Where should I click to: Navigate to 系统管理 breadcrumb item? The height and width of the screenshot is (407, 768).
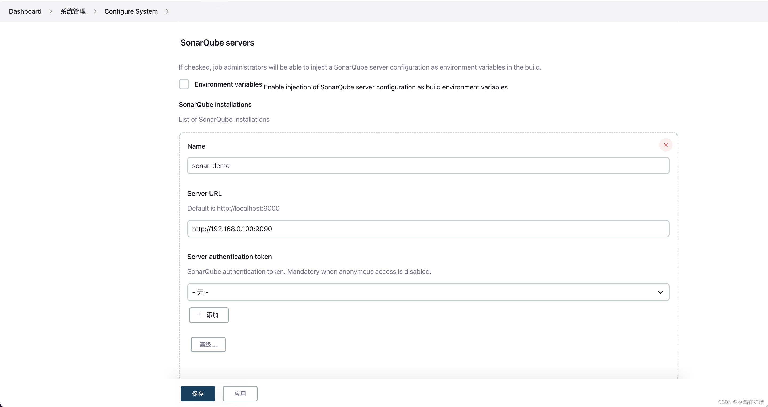73,11
